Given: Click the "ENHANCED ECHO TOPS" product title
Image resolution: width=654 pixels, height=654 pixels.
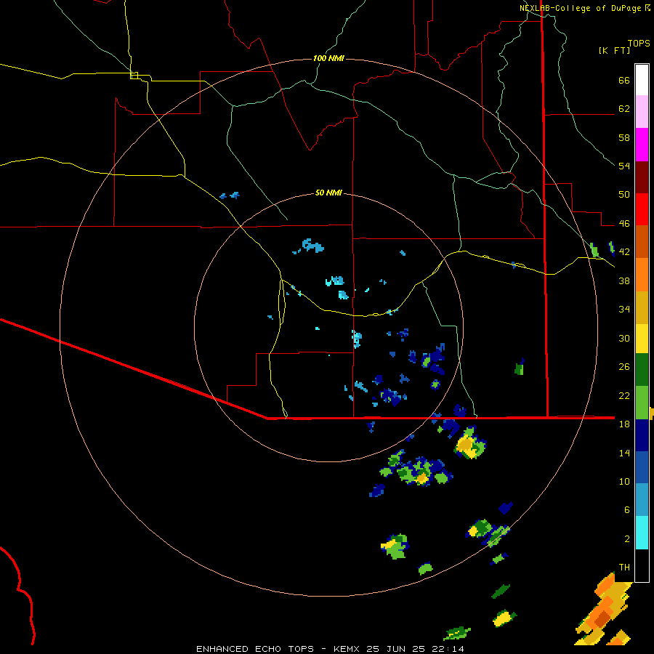Looking at the screenshot, I should click(255, 649).
